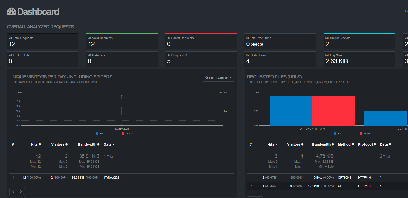The image size is (408, 198).
Task: Click the HTTP/1.1 protocol cell
Action: pos(364,186)
